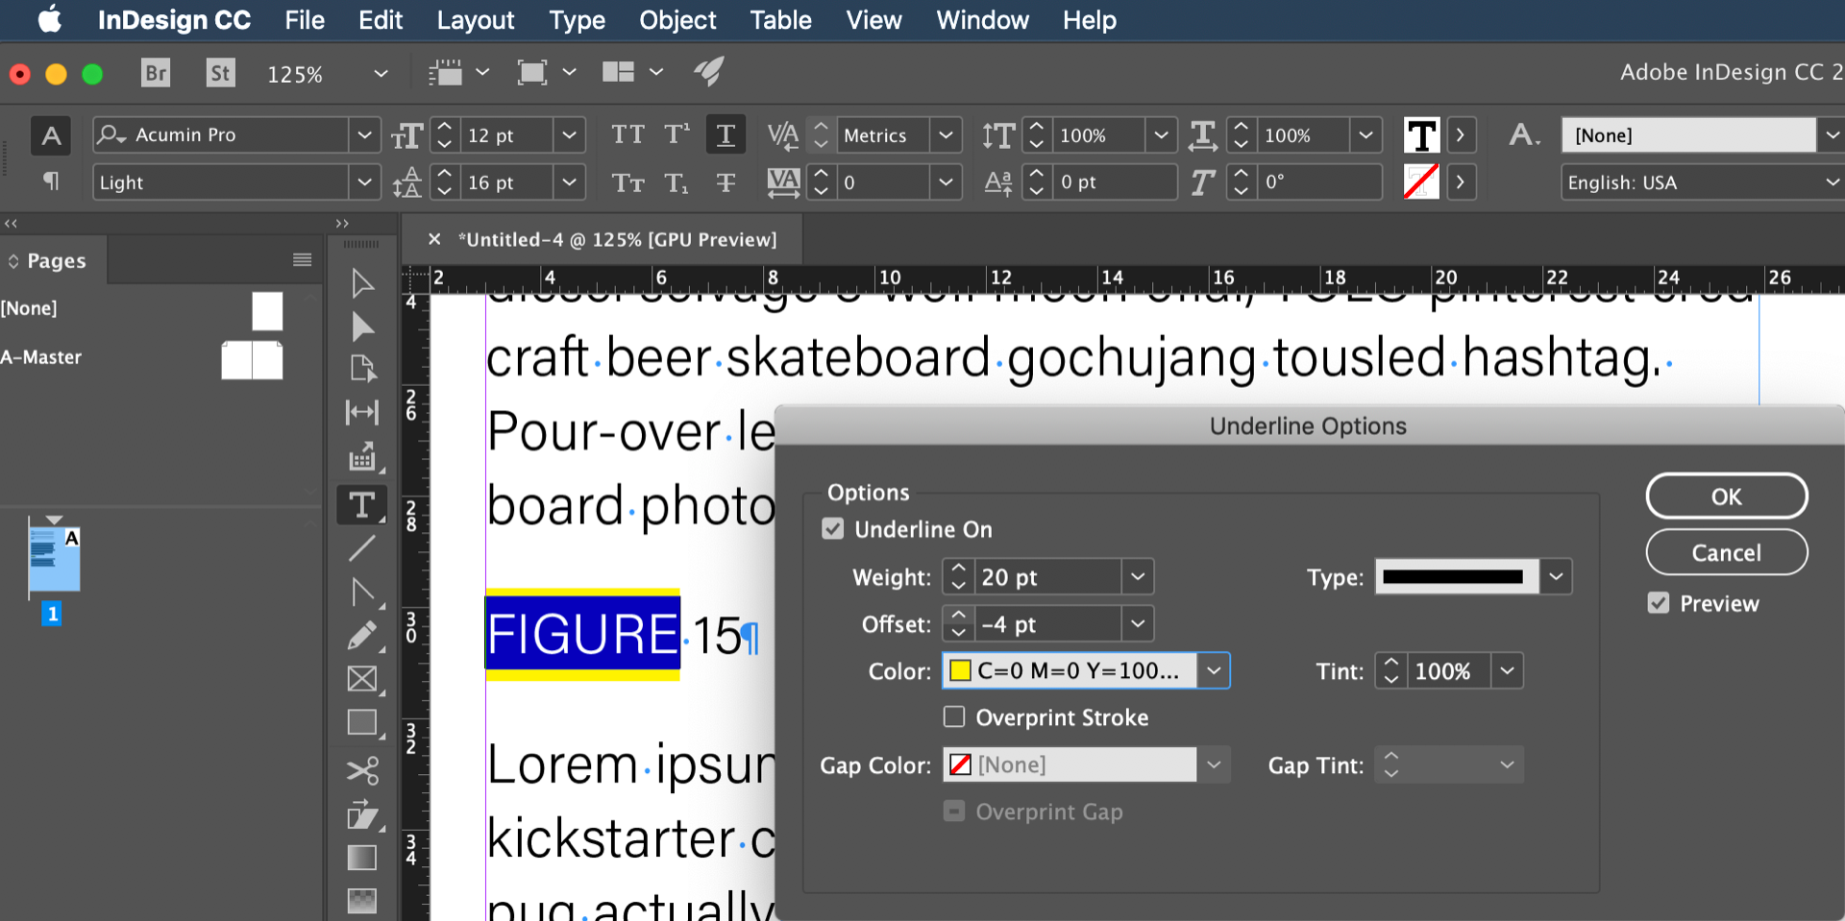1845x921 pixels.
Task: Select the Line tool
Action: [362, 548]
